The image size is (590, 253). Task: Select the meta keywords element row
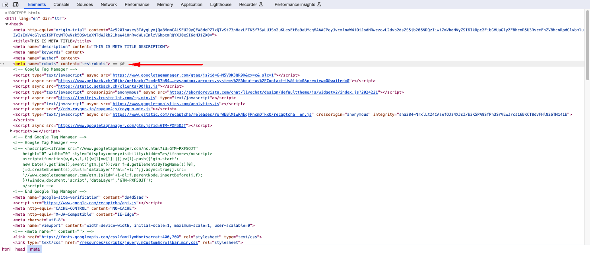coord(49,52)
